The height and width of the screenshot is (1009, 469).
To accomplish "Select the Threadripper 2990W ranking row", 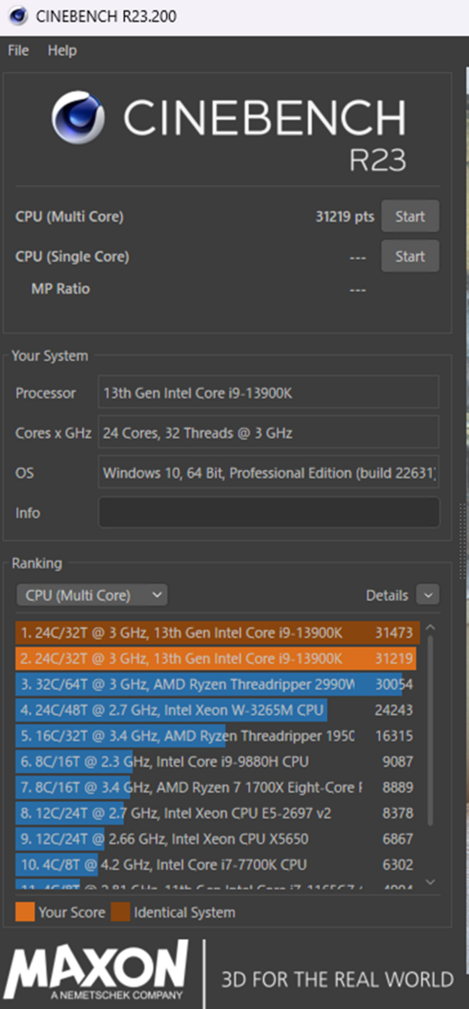I will 218,684.
